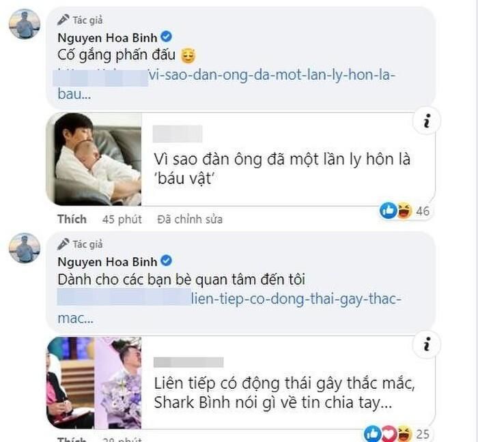Click the 45 phút timestamp
The height and width of the screenshot is (442, 478).
[x=122, y=219]
